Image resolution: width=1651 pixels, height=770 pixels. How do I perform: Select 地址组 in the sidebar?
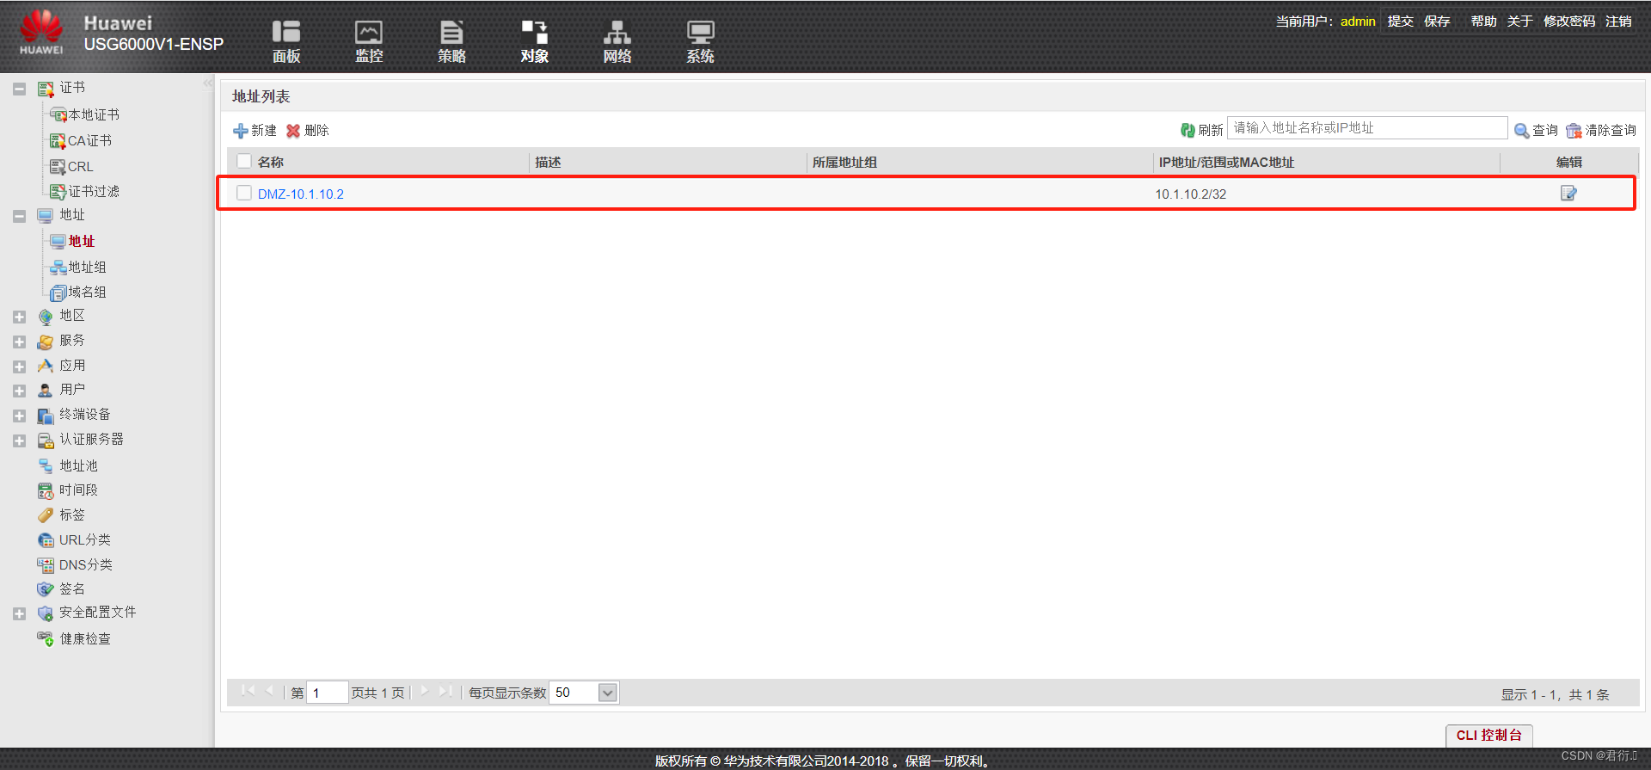click(x=87, y=267)
